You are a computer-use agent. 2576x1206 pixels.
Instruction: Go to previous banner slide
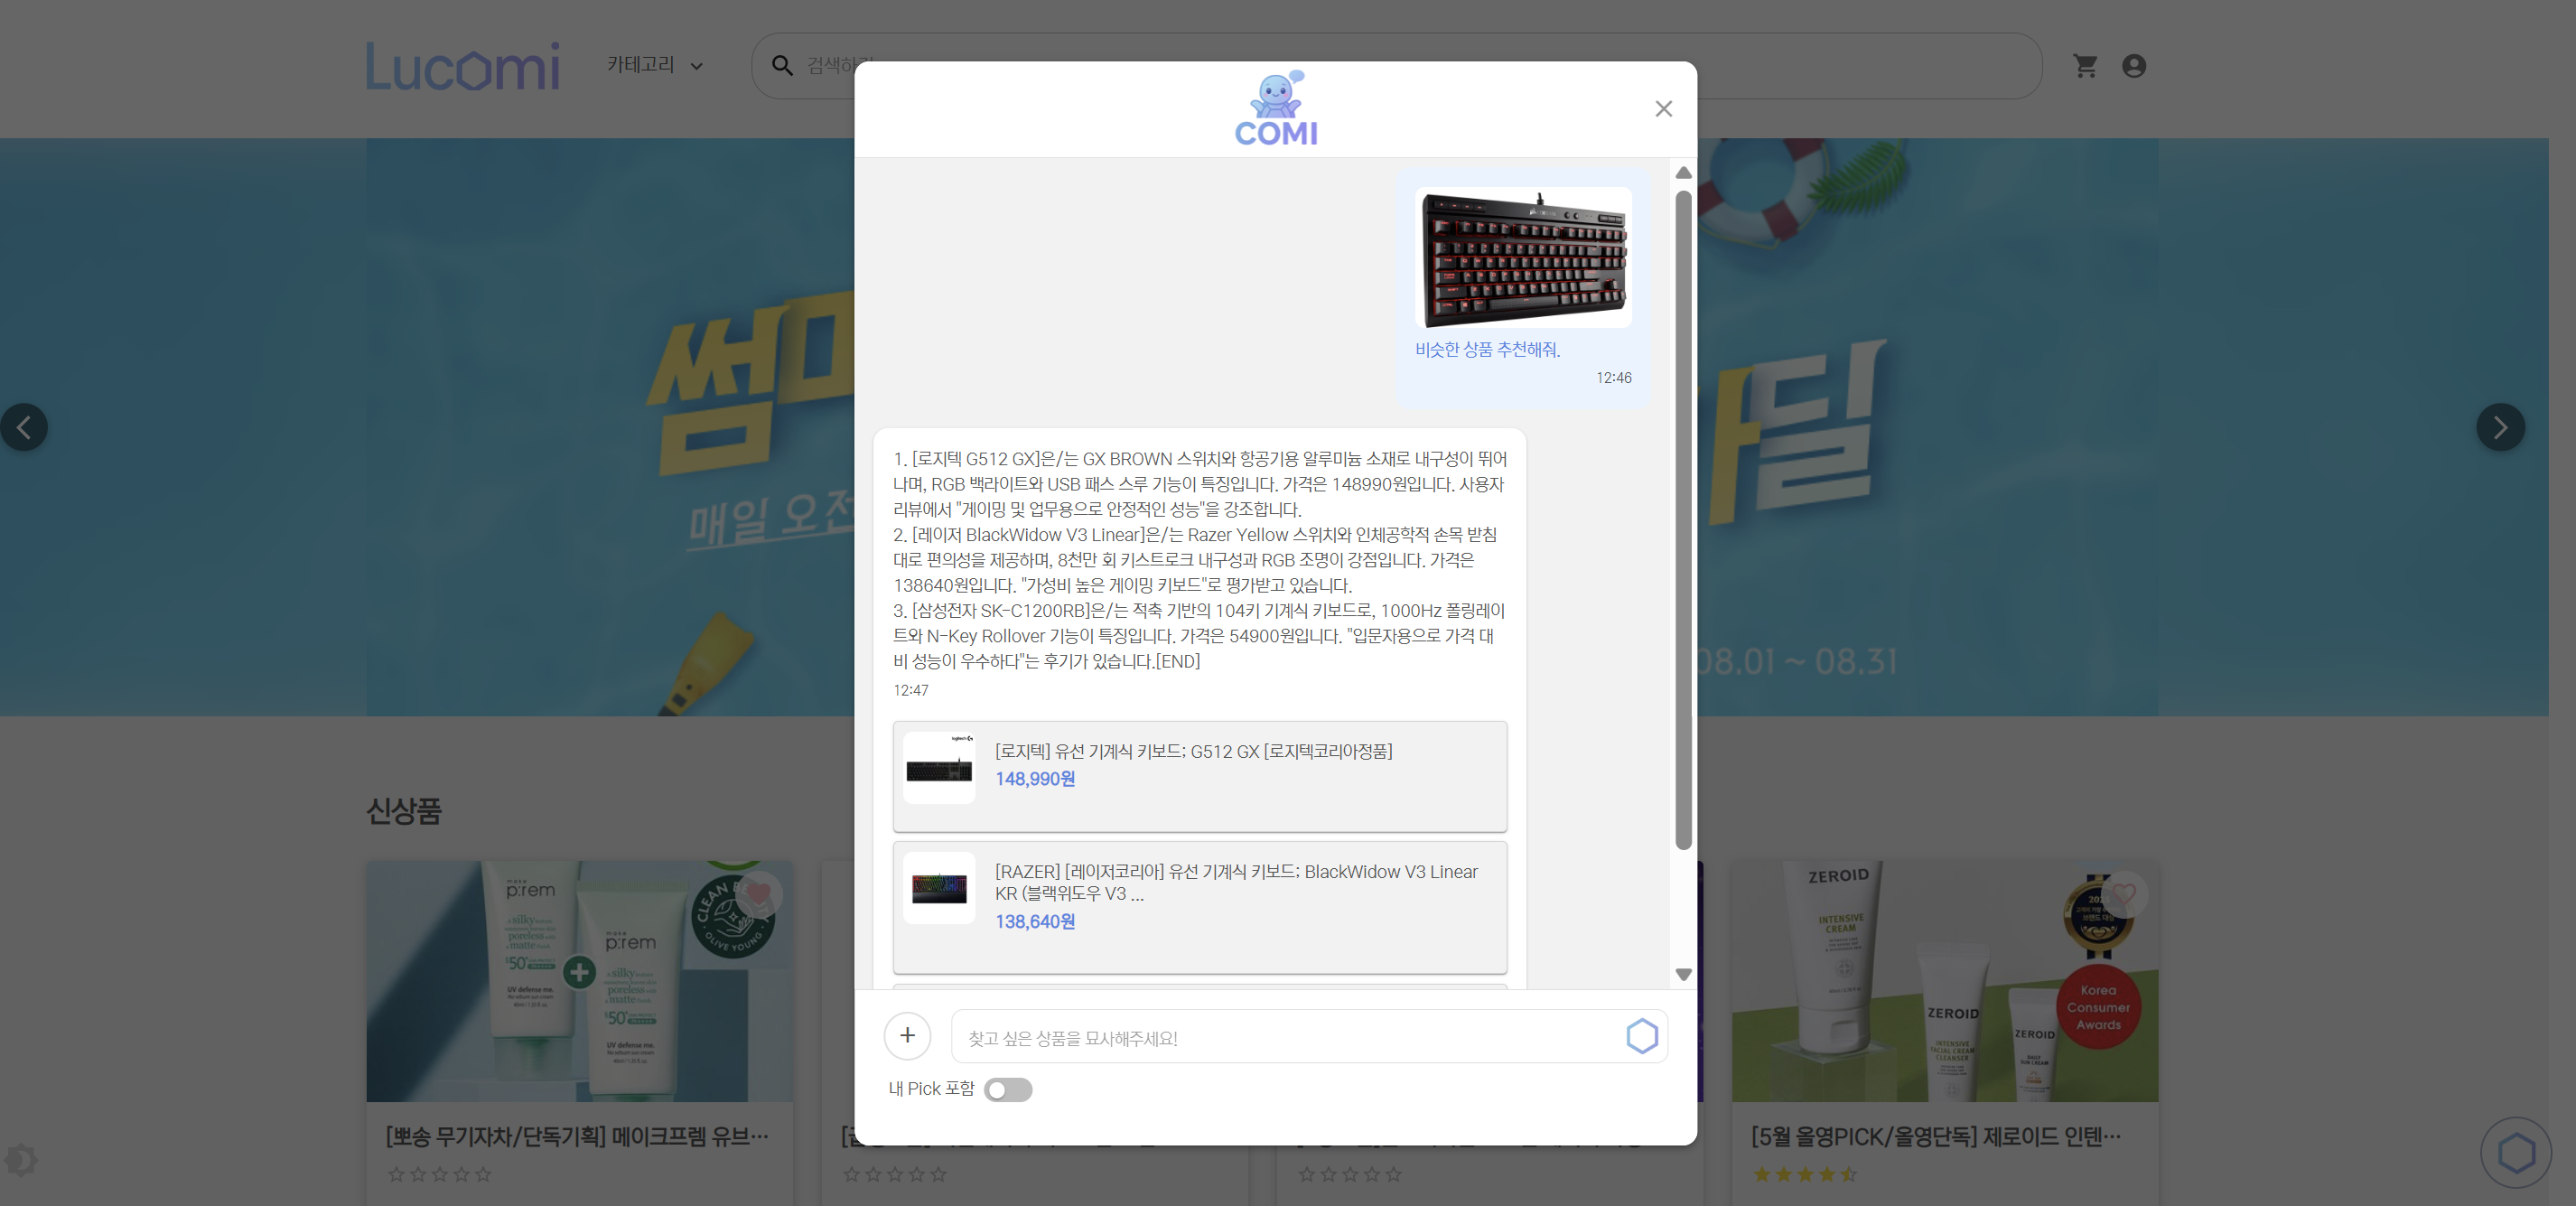tap(24, 428)
